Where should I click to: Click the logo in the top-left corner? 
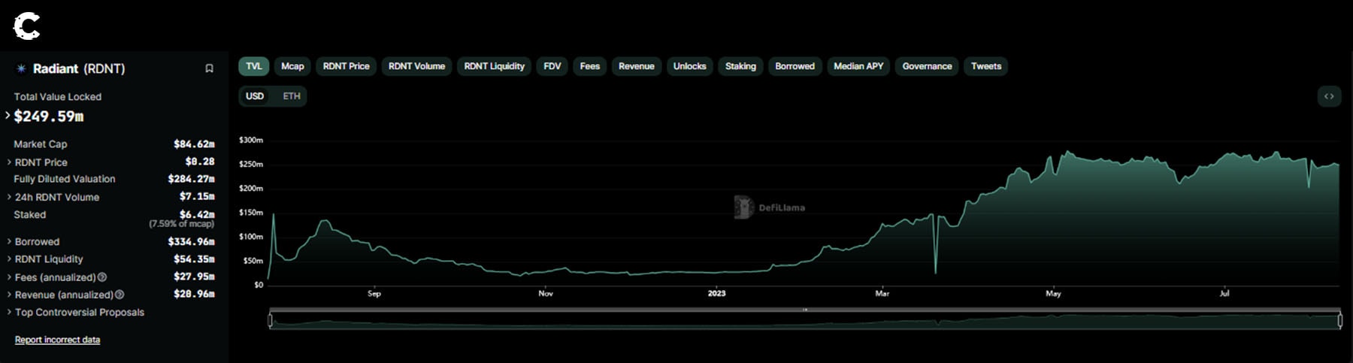[x=26, y=26]
